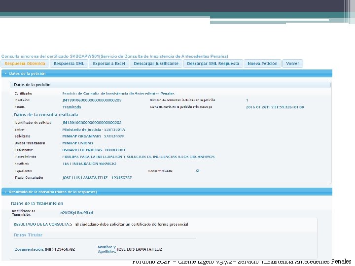Click the Consentimiento value SI
This screenshot has width=355, height=266.
click(x=198, y=171)
